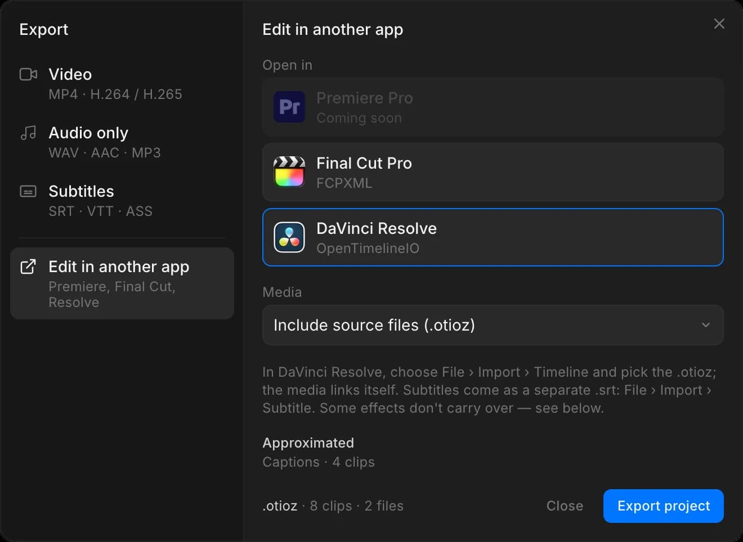Select the Edit in another app section
The image size is (743, 542).
pyautogui.click(x=122, y=283)
